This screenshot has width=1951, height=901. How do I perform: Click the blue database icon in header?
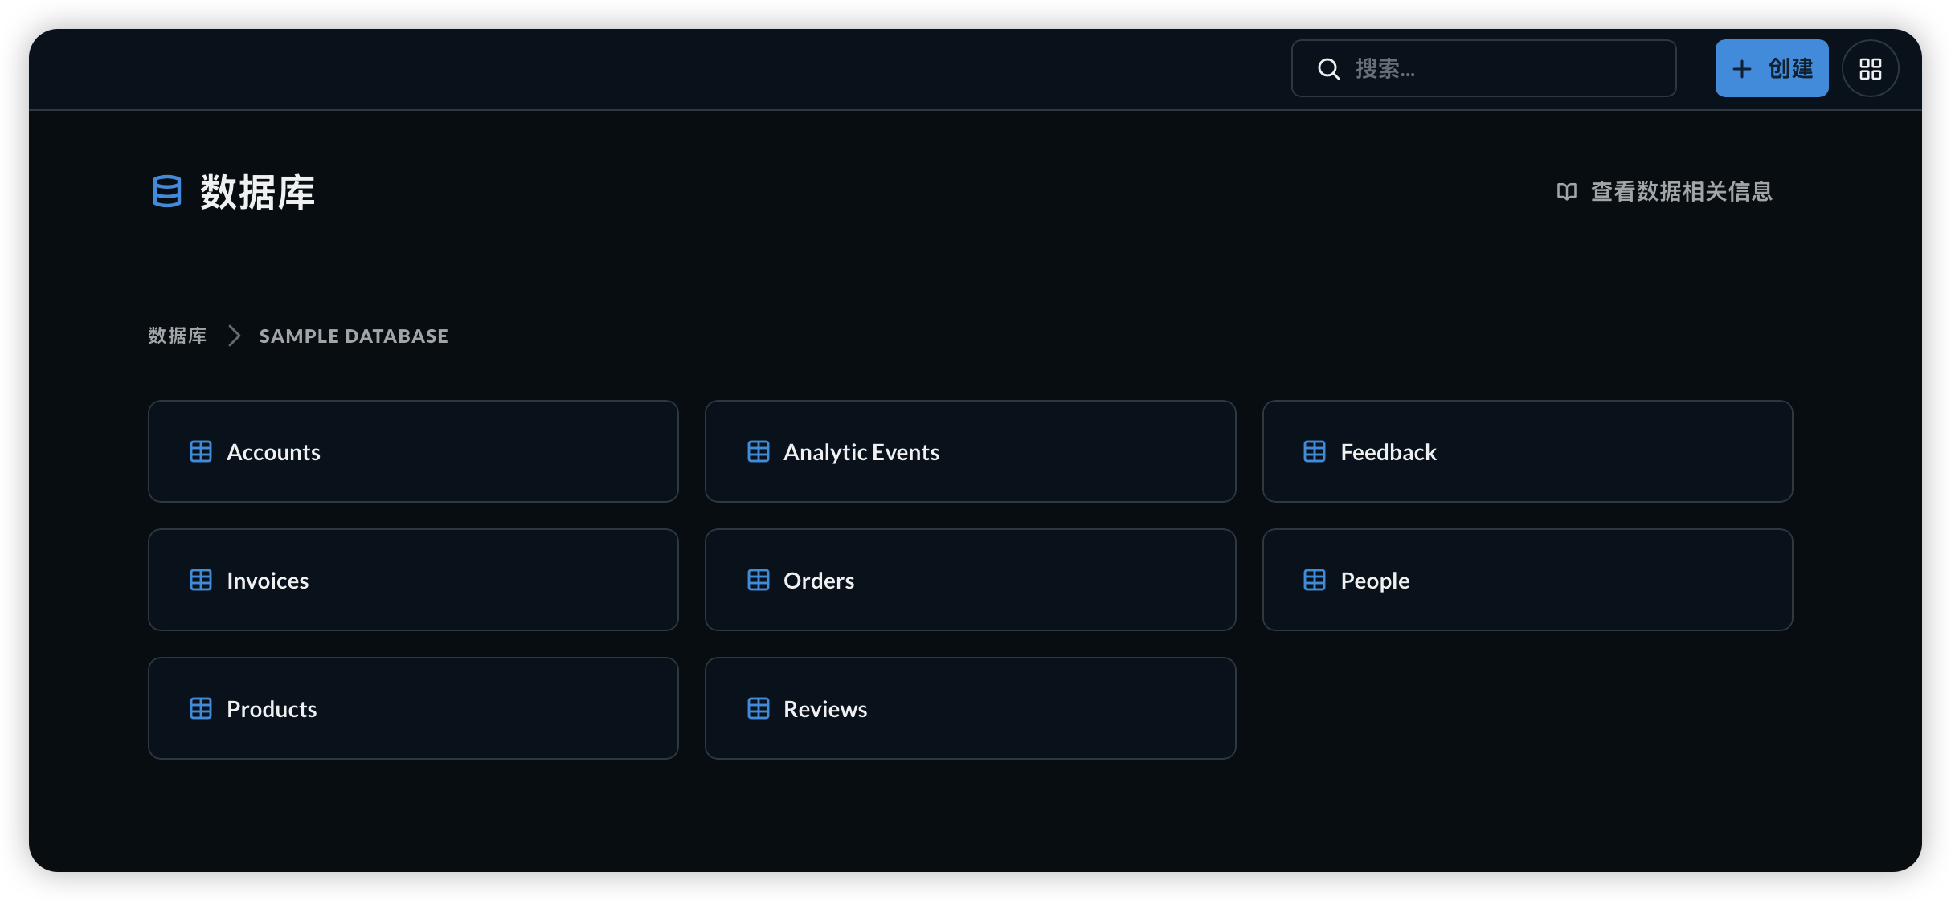click(167, 191)
